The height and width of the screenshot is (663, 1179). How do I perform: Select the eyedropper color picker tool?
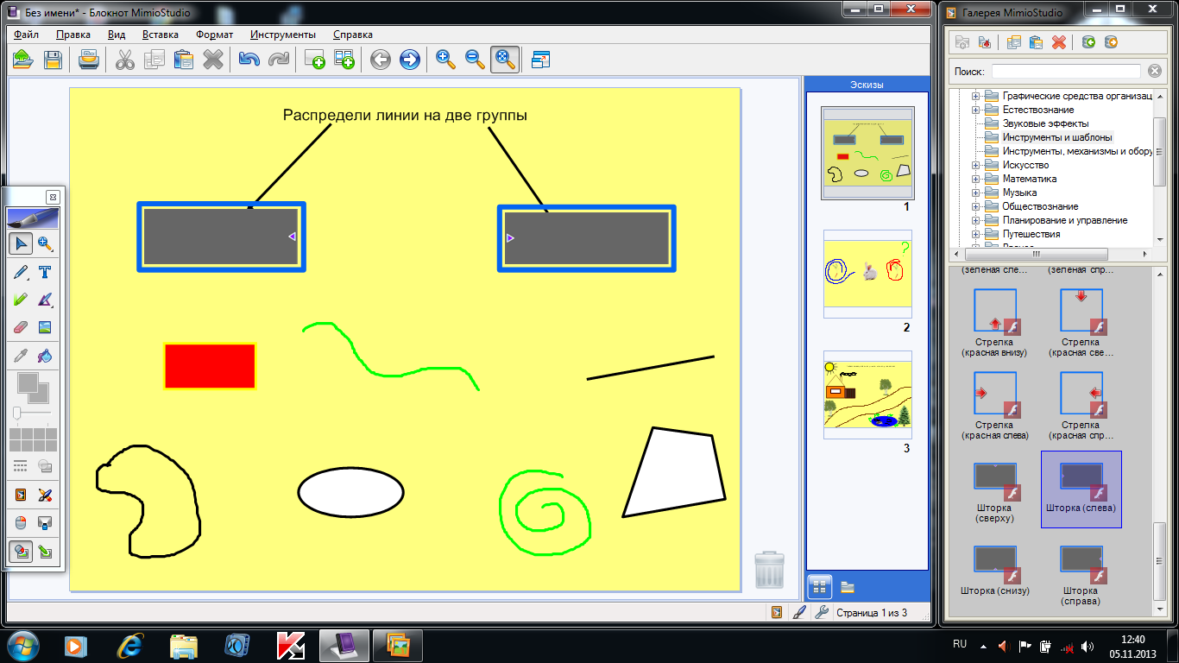click(x=21, y=355)
